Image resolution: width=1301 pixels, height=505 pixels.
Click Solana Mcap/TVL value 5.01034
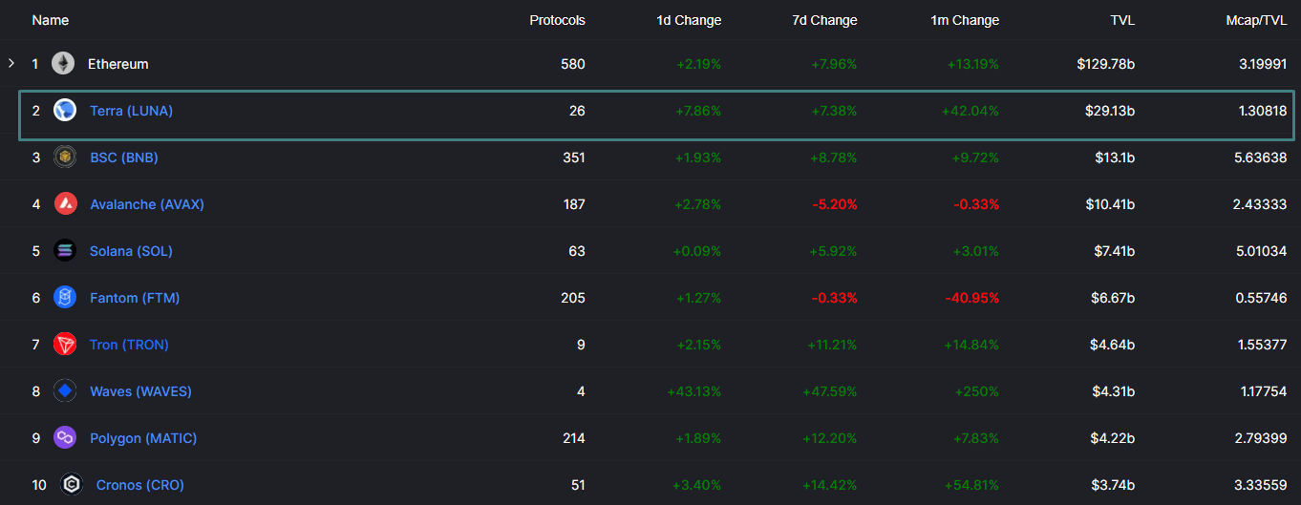tap(1263, 251)
